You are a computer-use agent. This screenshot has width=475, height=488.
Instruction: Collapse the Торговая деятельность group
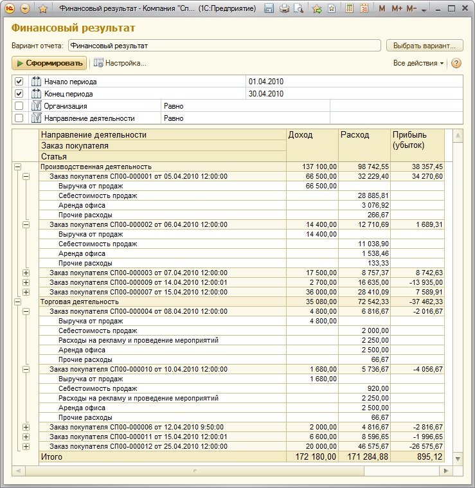pos(17,302)
